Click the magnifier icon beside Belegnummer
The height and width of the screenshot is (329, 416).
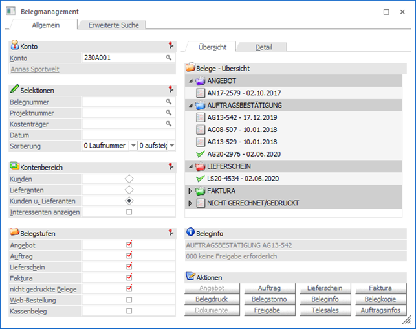click(x=169, y=102)
